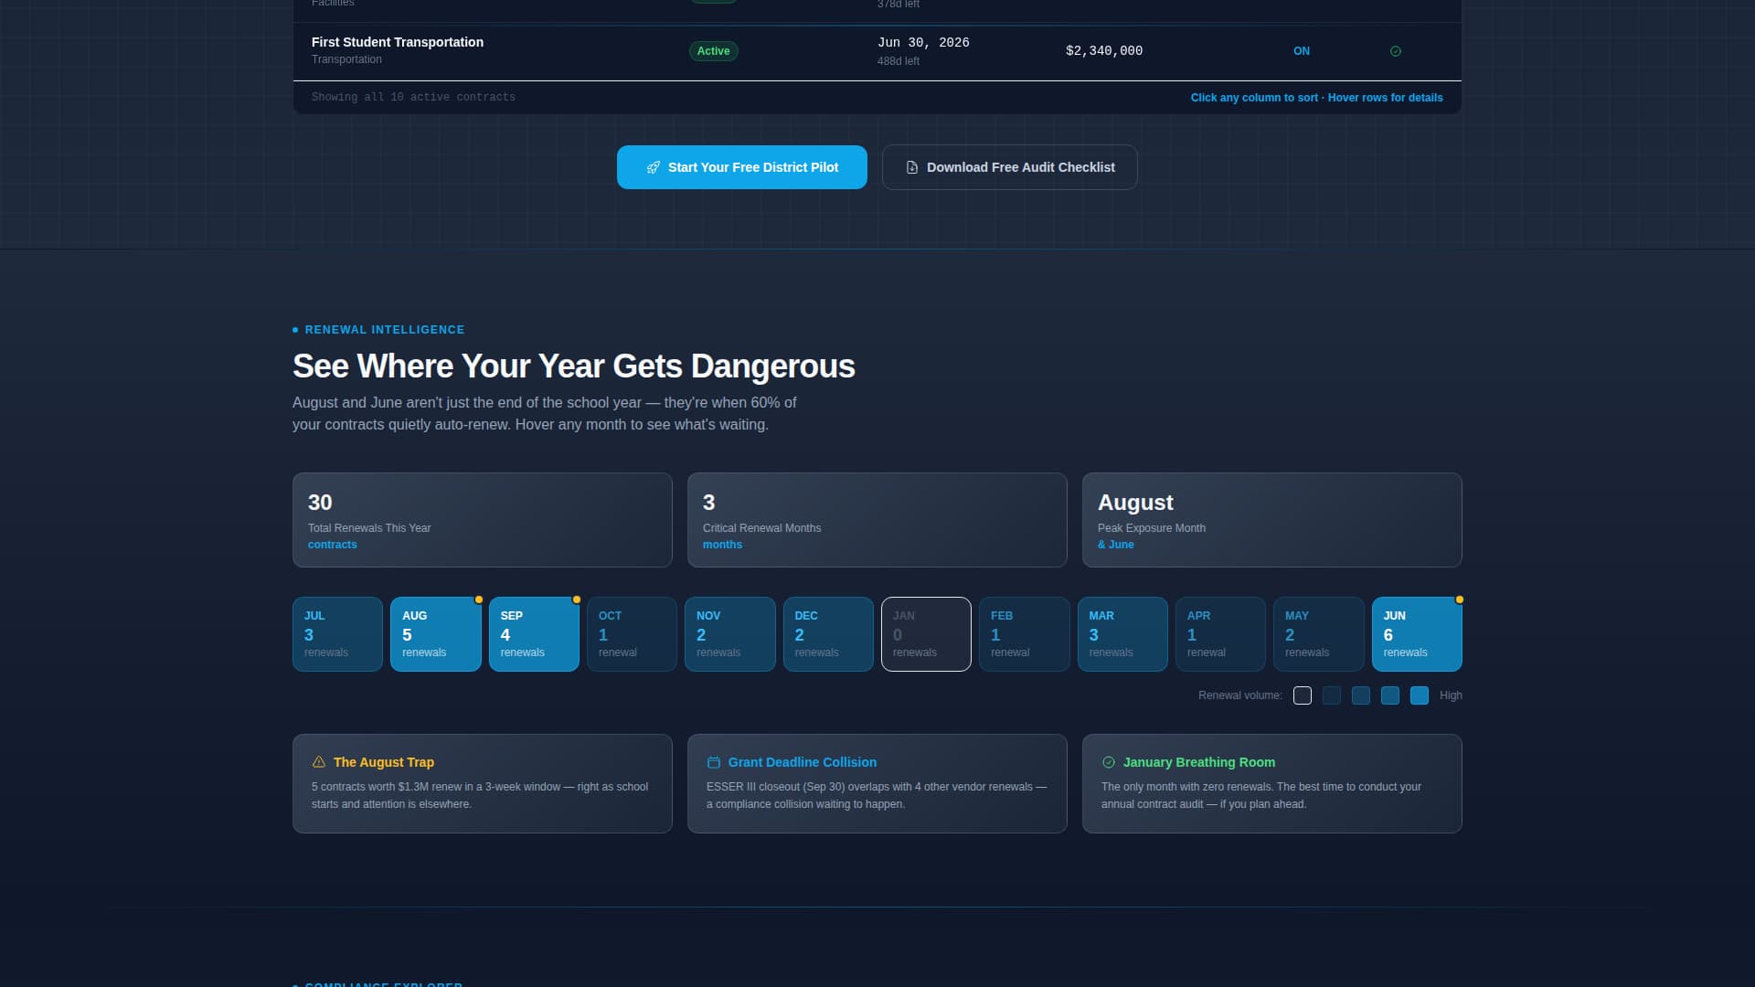Select the SEP month tile with 4 renewals

534,634
